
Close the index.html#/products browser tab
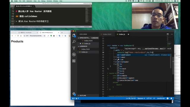pyautogui.click(x=58, y=33)
